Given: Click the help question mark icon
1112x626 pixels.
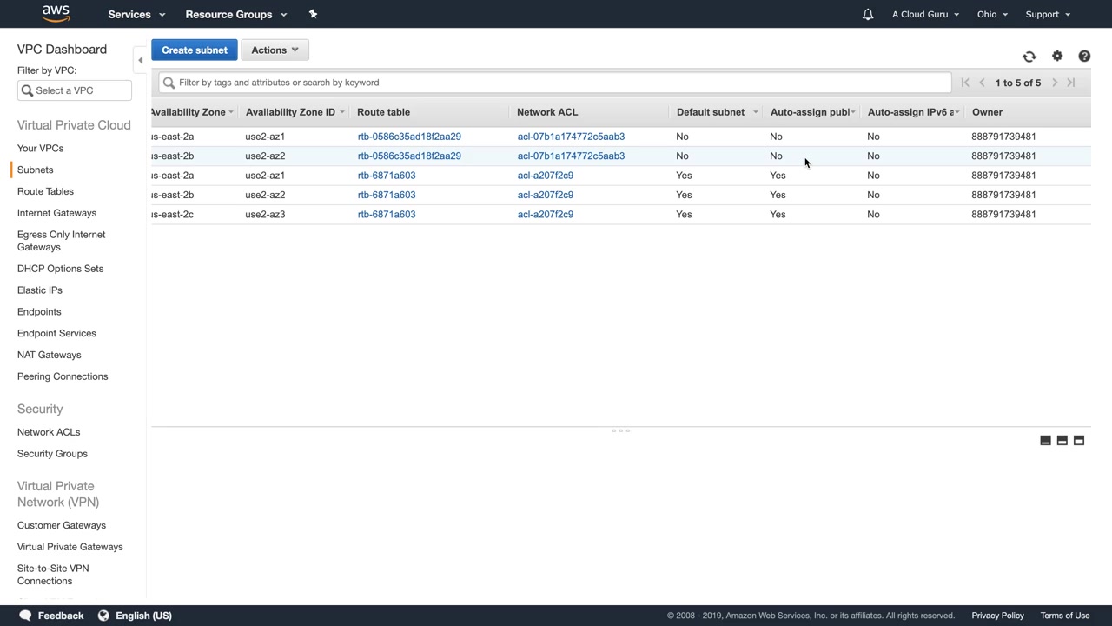Looking at the screenshot, I should (x=1084, y=57).
